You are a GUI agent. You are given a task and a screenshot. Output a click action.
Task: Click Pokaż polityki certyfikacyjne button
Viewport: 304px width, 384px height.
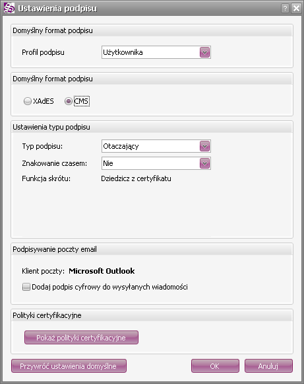(81, 338)
